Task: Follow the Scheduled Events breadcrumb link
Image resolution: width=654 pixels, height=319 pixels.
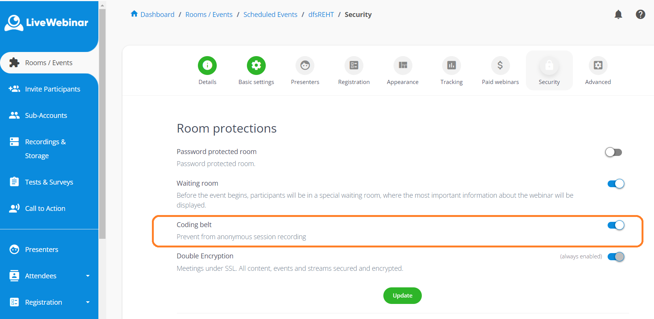Action: [270, 15]
